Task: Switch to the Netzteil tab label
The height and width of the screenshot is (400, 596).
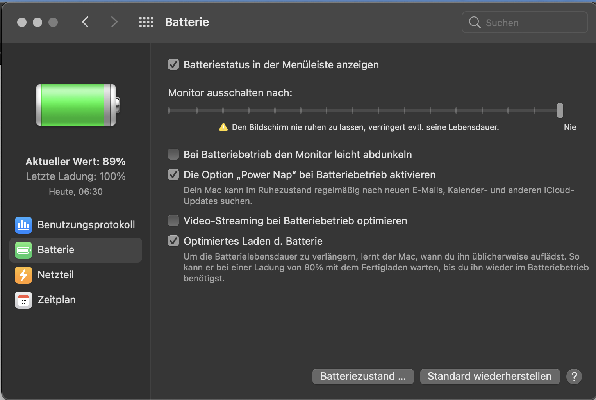Action: pos(56,275)
